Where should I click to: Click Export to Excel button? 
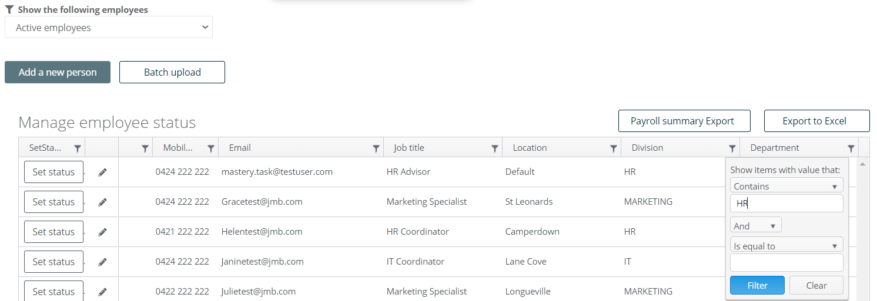816,121
